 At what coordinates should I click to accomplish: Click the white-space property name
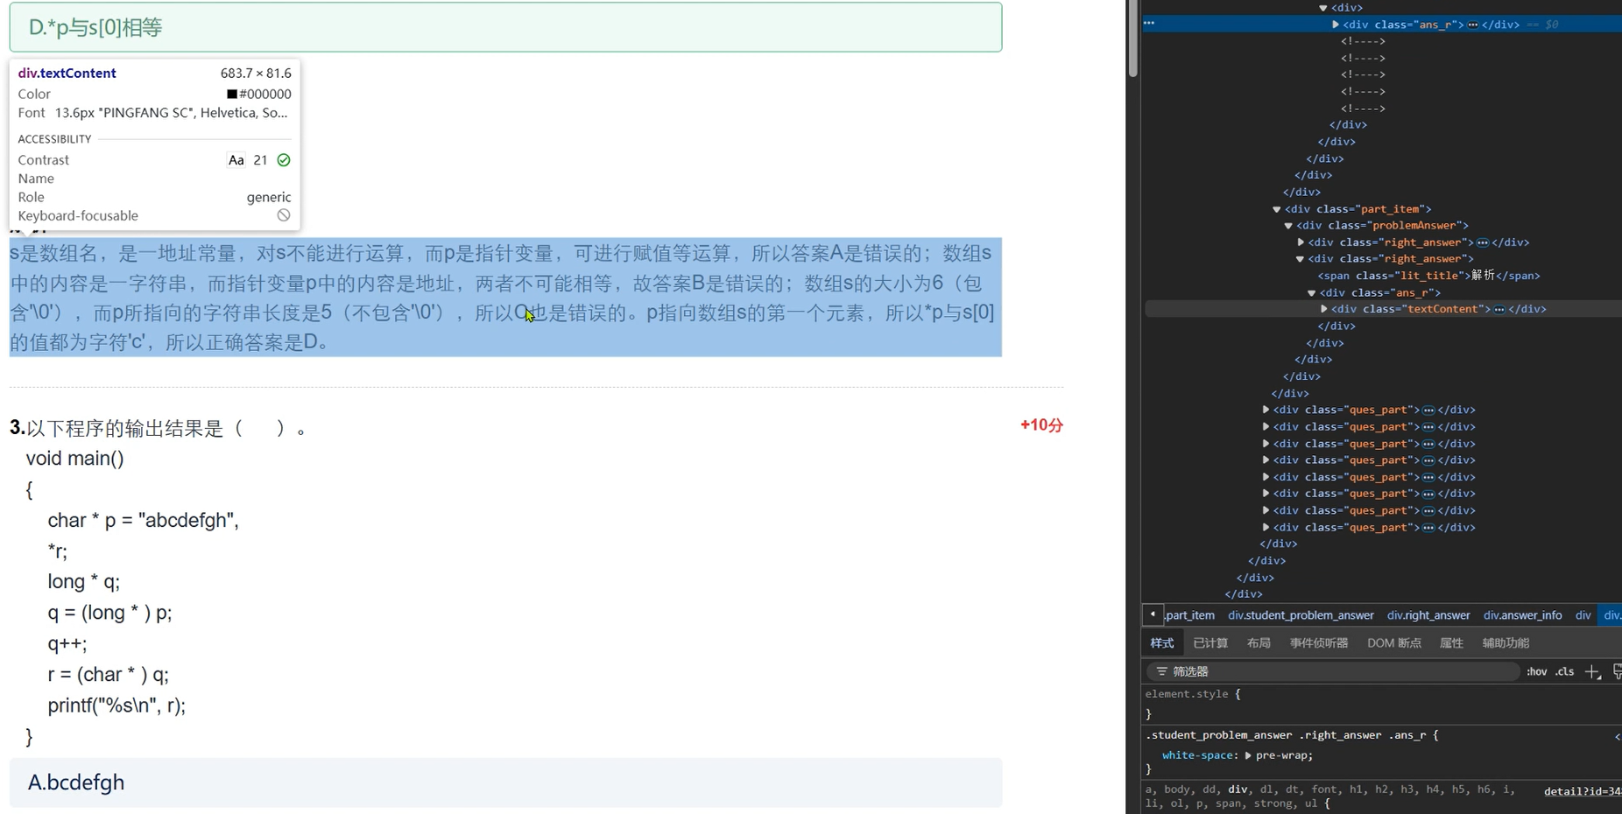pos(1197,755)
